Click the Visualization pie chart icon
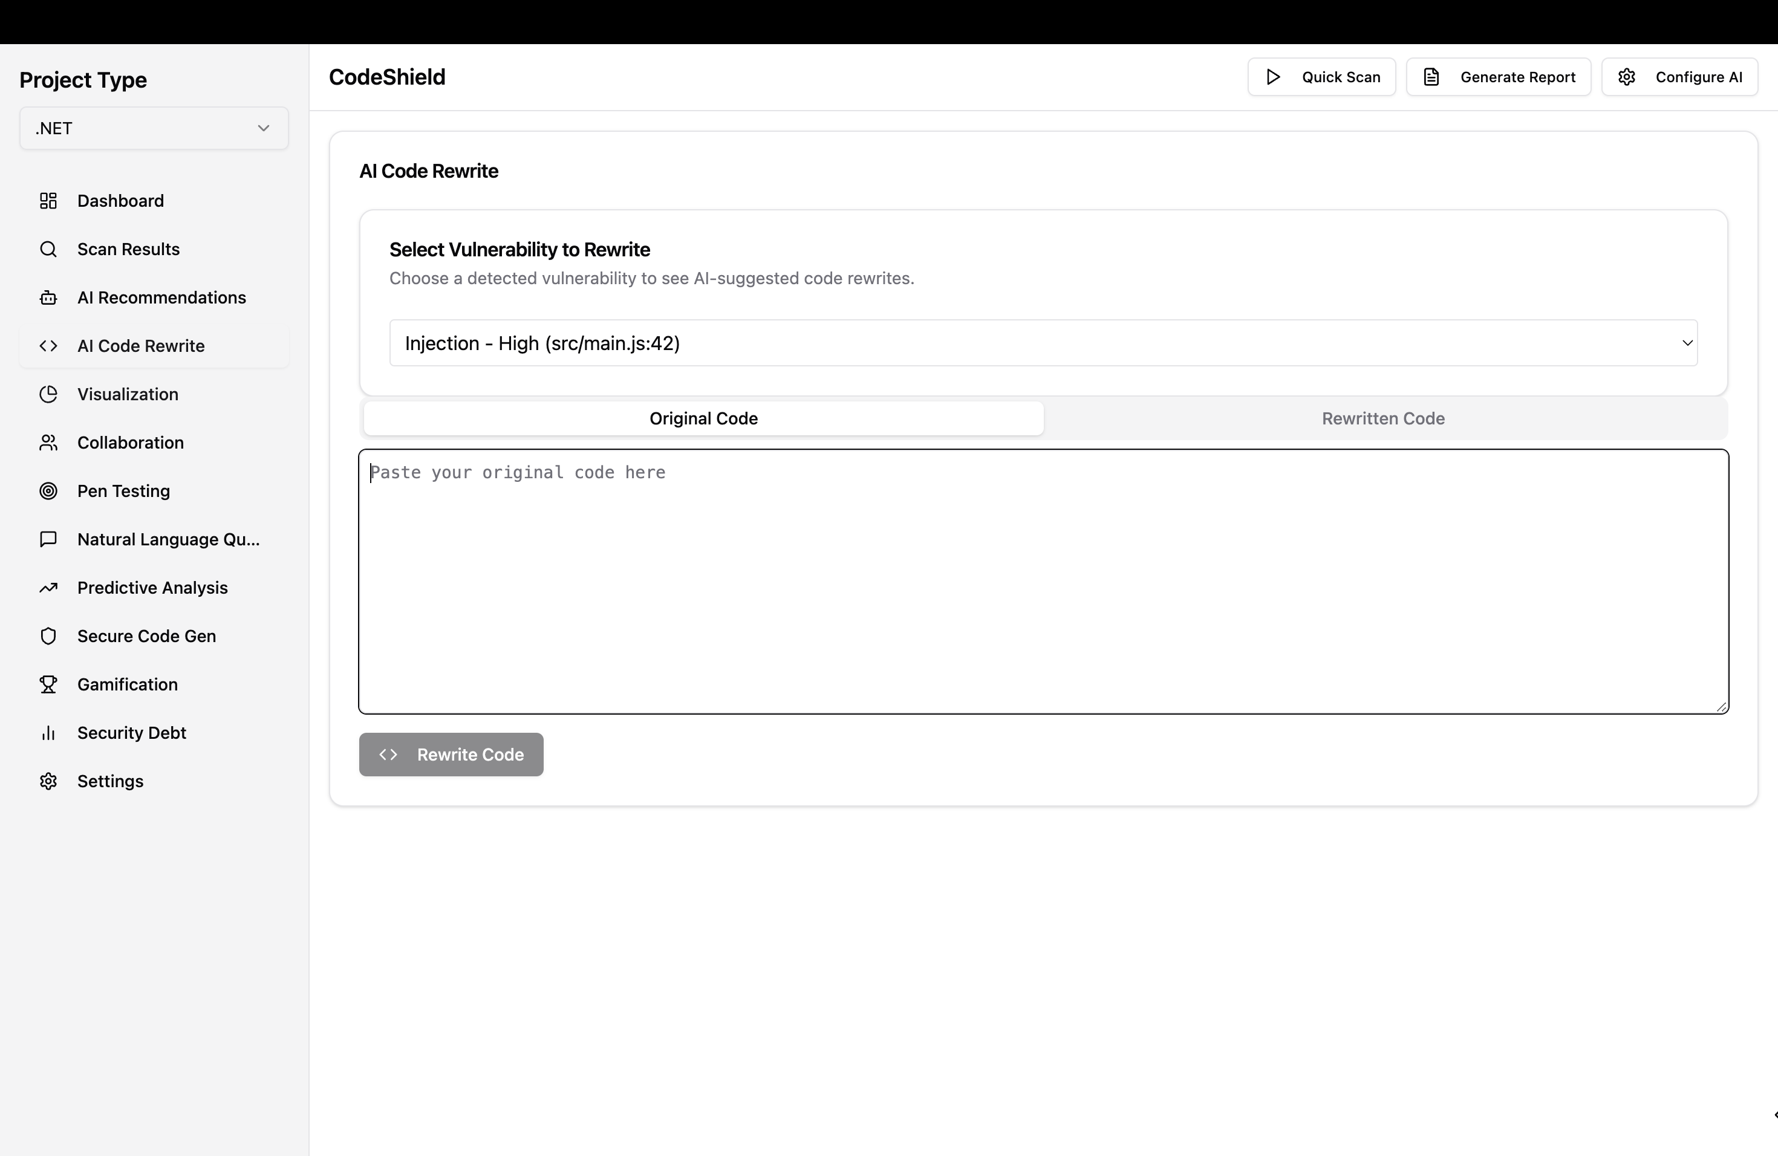The image size is (1778, 1156). click(48, 394)
